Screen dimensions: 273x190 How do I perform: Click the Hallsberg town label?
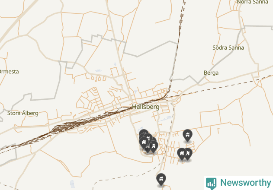145,107
